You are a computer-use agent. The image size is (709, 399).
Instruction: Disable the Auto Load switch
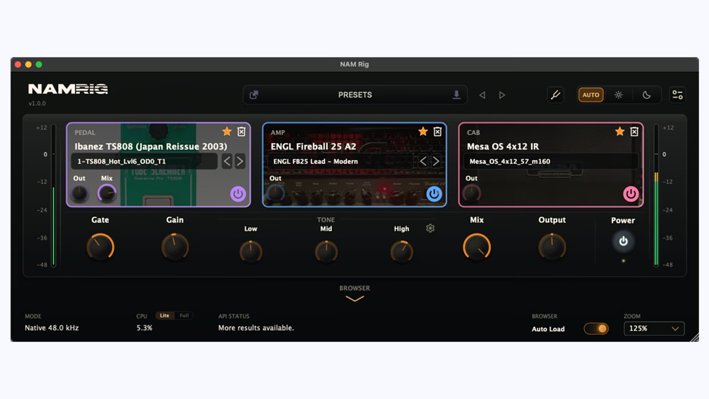coord(597,329)
